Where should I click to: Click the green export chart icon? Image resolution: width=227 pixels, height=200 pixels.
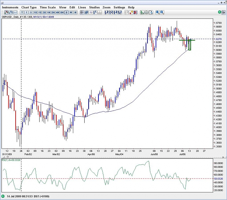pos(142,12)
